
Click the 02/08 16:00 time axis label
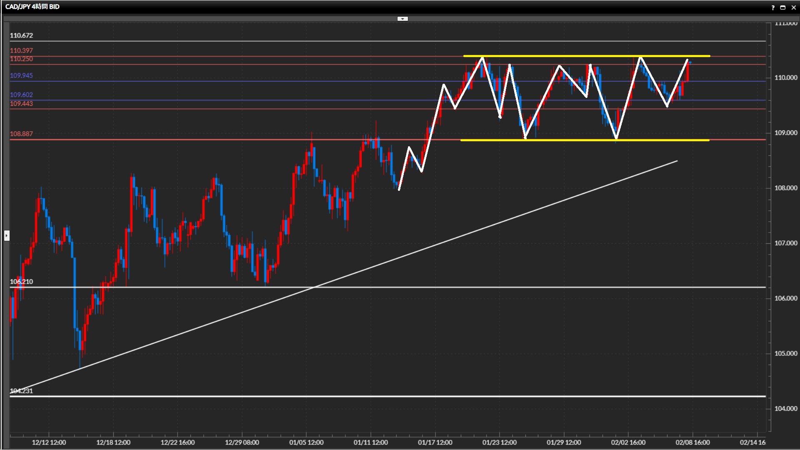point(692,442)
